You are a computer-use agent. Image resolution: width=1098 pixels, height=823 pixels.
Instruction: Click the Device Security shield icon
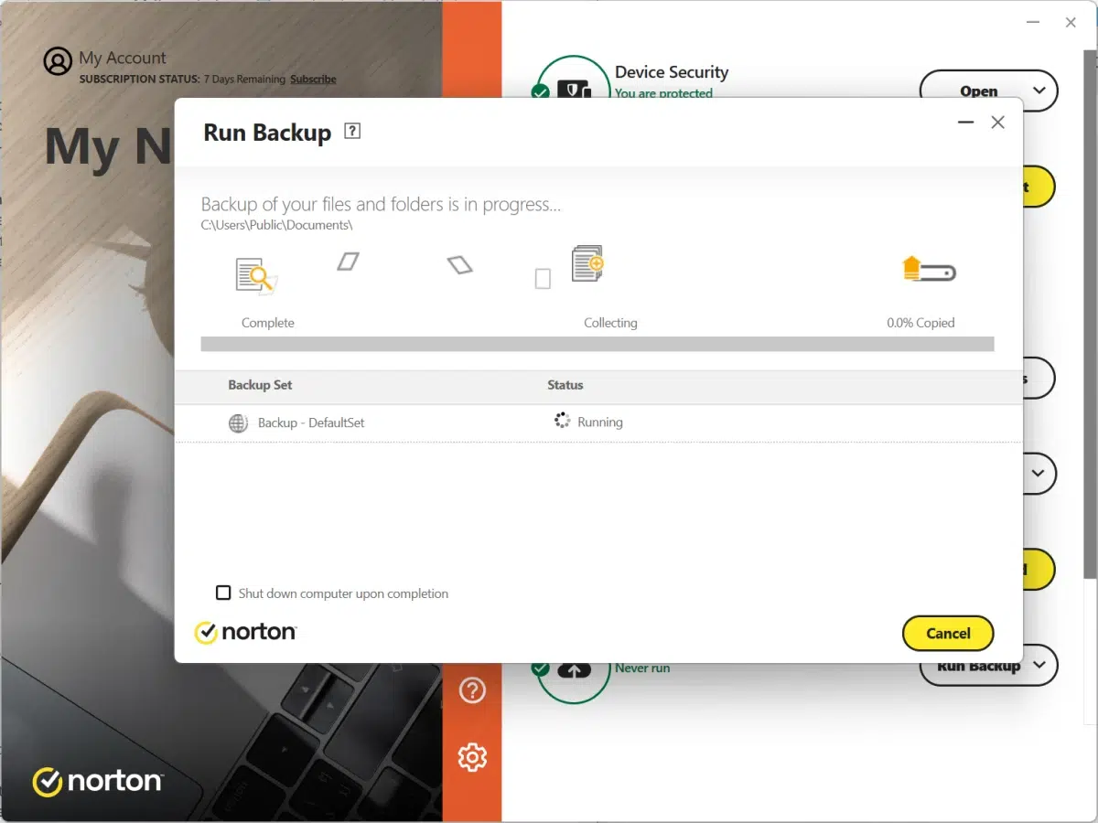pos(573,91)
